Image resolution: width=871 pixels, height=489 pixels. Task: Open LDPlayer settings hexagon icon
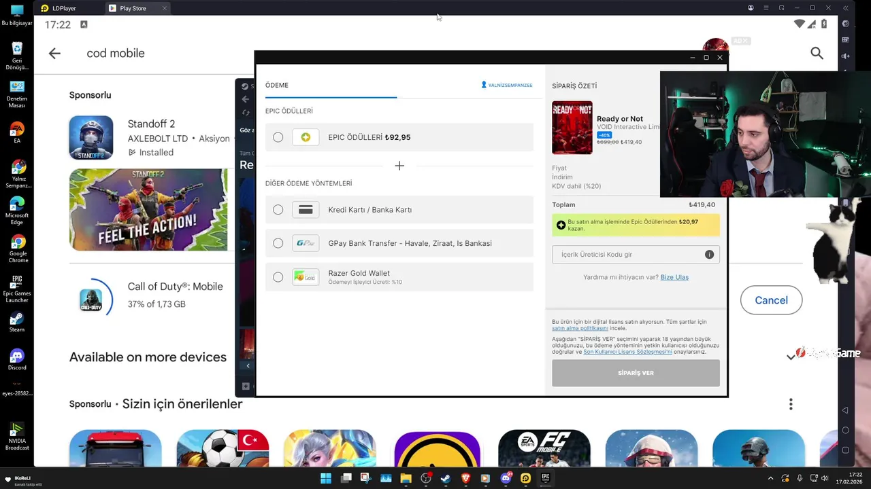coord(846,24)
